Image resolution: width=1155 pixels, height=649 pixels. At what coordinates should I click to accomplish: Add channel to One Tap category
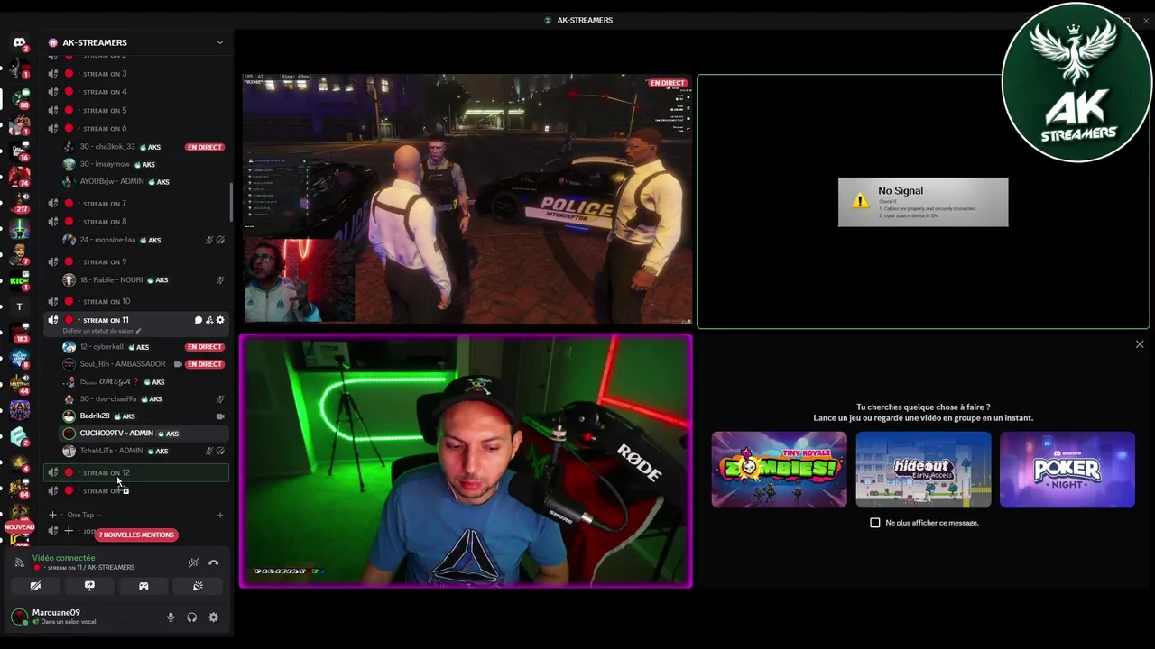click(219, 515)
